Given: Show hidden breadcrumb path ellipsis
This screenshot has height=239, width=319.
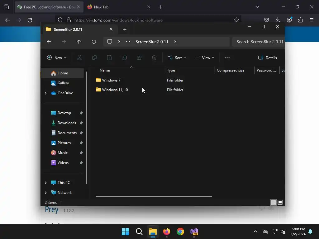Looking at the screenshot, I should (128, 41).
